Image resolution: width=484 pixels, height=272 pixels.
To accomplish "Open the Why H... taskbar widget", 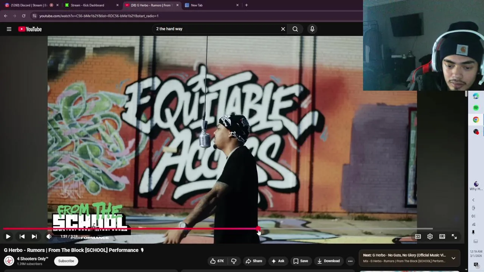I will [476, 185].
